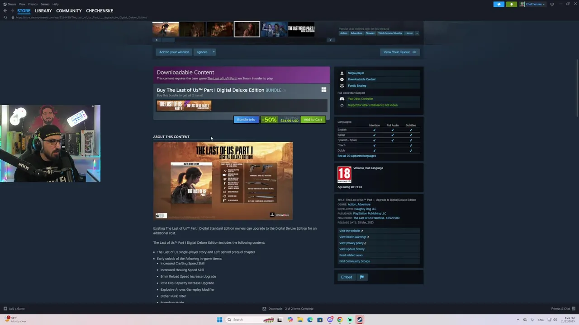Select the first screenshot thumbnail
The width and height of the screenshot is (579, 325).
click(166, 29)
